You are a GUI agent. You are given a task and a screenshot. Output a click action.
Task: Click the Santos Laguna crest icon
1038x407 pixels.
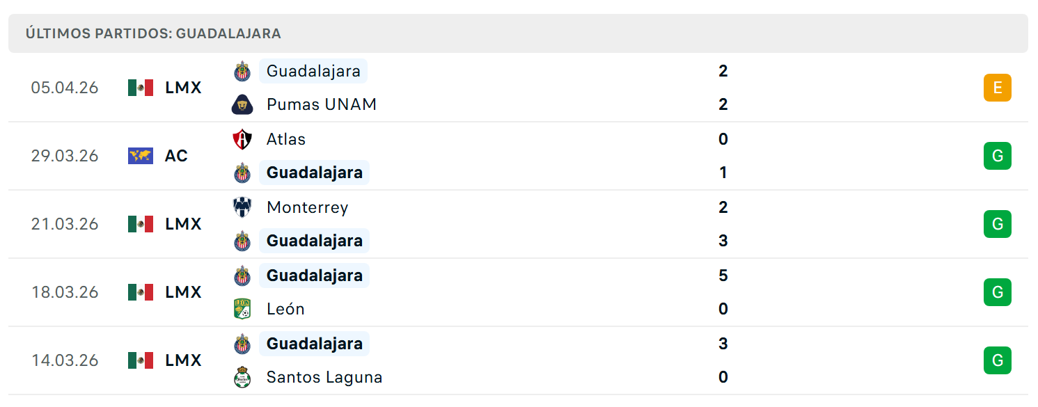click(242, 377)
